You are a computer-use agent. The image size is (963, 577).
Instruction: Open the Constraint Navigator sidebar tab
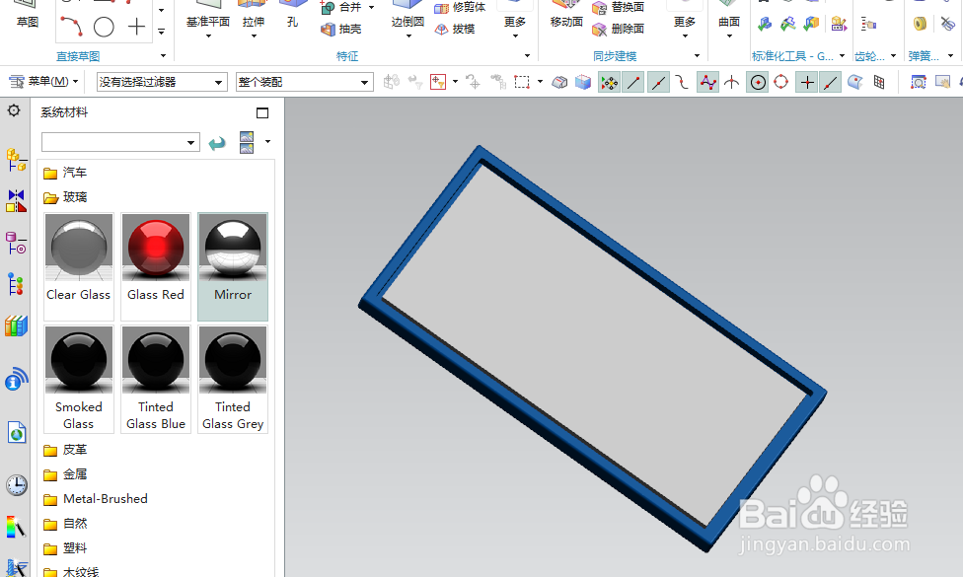(x=16, y=201)
